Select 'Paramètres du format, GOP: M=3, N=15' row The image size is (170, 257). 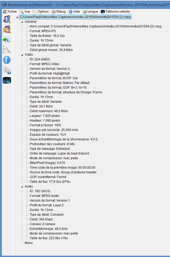pos(58,88)
